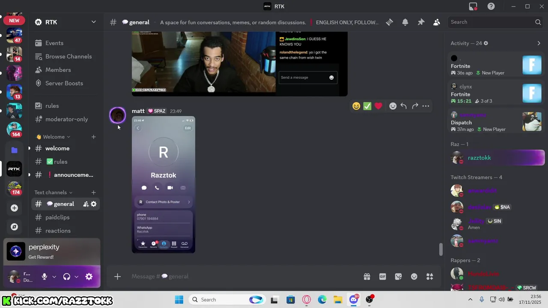Image resolution: width=548 pixels, height=308 pixels.
Task: Open microphone input options arrow
Action: (x=54, y=277)
